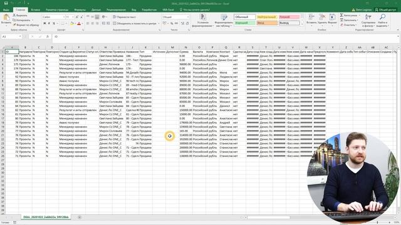Click the horizontal scrollbar of the sheet

click(268, 217)
